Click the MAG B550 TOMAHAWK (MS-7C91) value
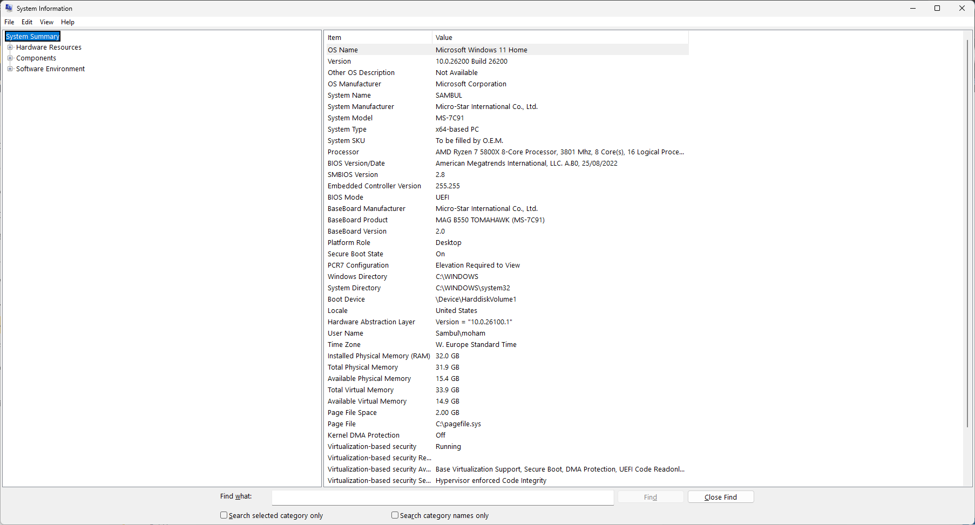Viewport: 975px width, 525px height. click(490, 220)
